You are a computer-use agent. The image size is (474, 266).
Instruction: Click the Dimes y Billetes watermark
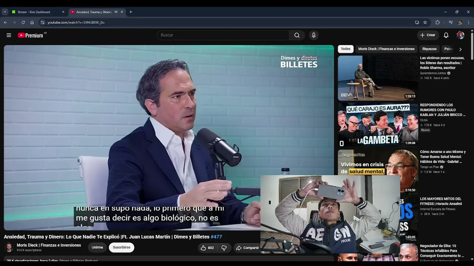pos(299,62)
